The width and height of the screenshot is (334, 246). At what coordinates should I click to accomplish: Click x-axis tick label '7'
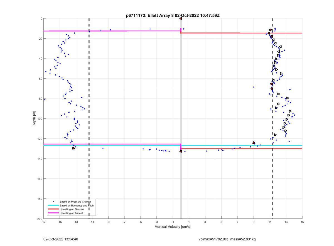237,222
